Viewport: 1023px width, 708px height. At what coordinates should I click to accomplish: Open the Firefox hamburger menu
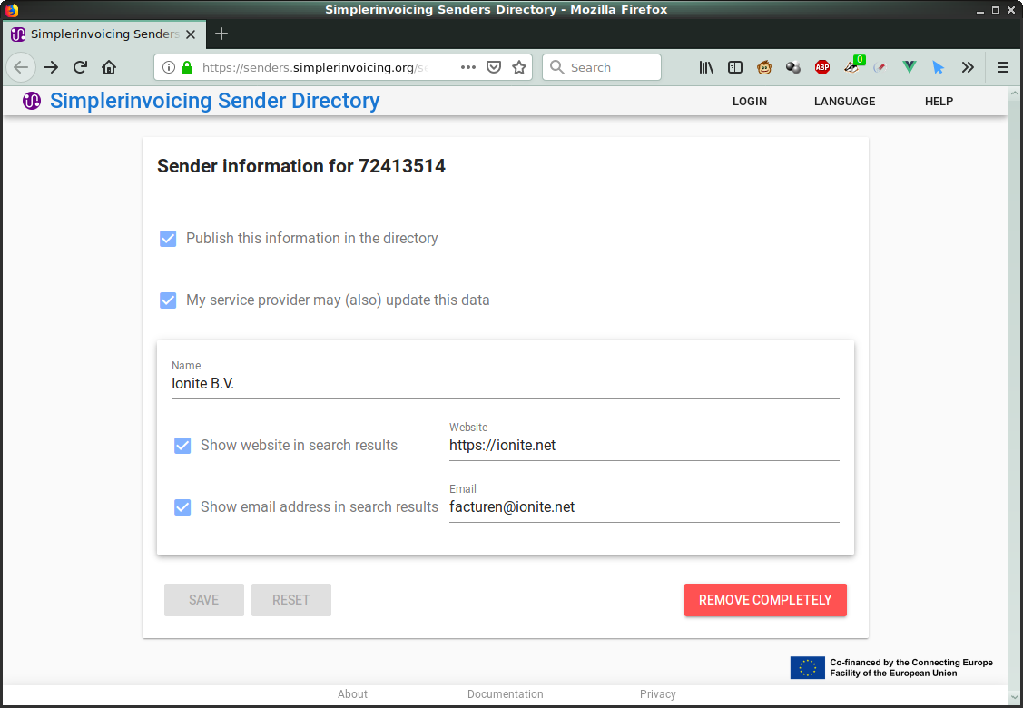[1003, 67]
